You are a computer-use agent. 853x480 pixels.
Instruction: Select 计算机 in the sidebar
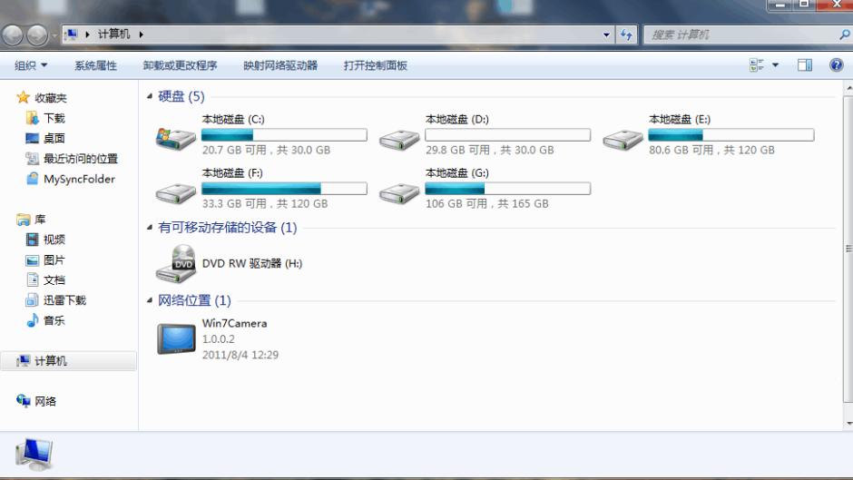coord(69,361)
